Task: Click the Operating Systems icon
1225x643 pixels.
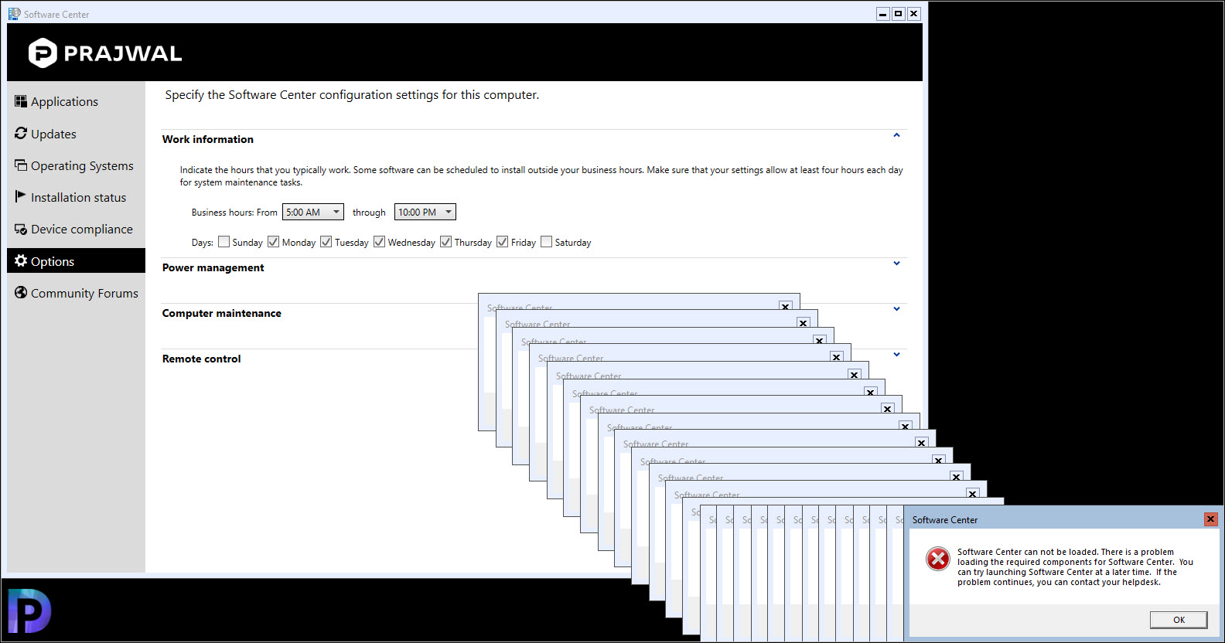Action: (x=21, y=165)
